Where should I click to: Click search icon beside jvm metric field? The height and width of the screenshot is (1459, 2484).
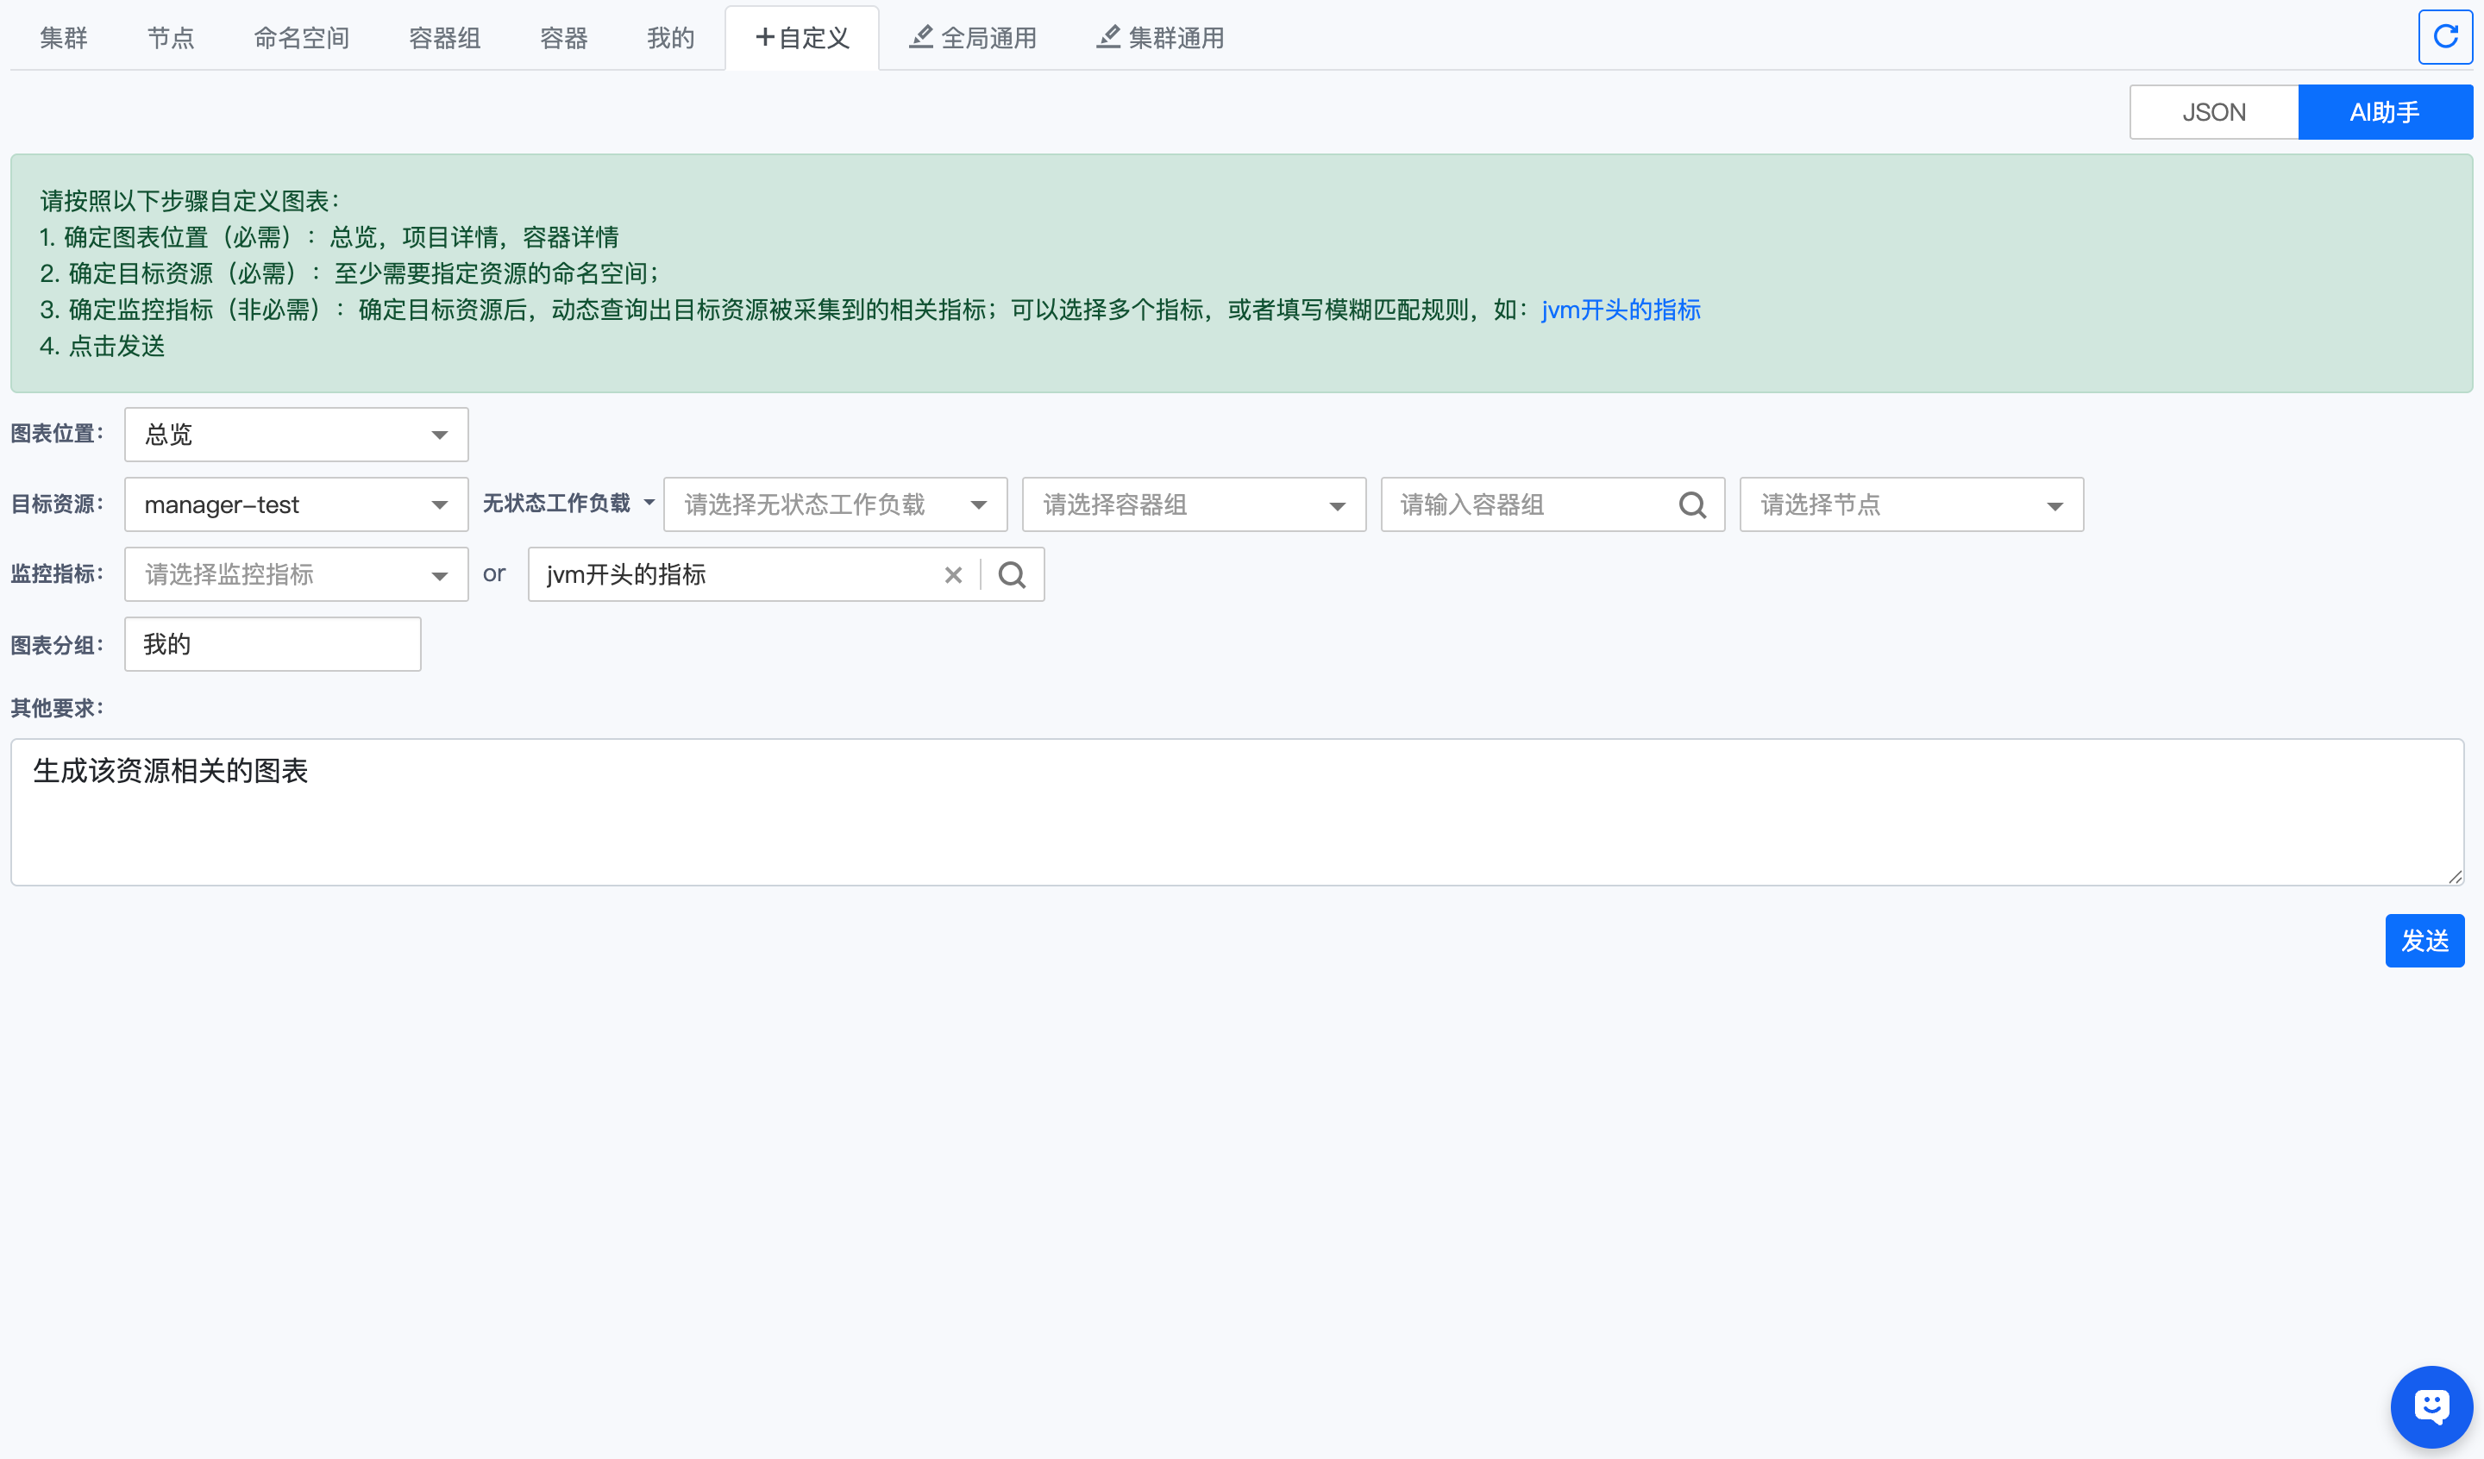(x=1013, y=575)
